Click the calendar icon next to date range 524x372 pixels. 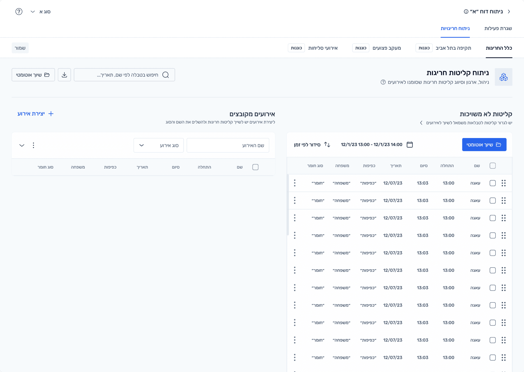pyautogui.click(x=410, y=145)
